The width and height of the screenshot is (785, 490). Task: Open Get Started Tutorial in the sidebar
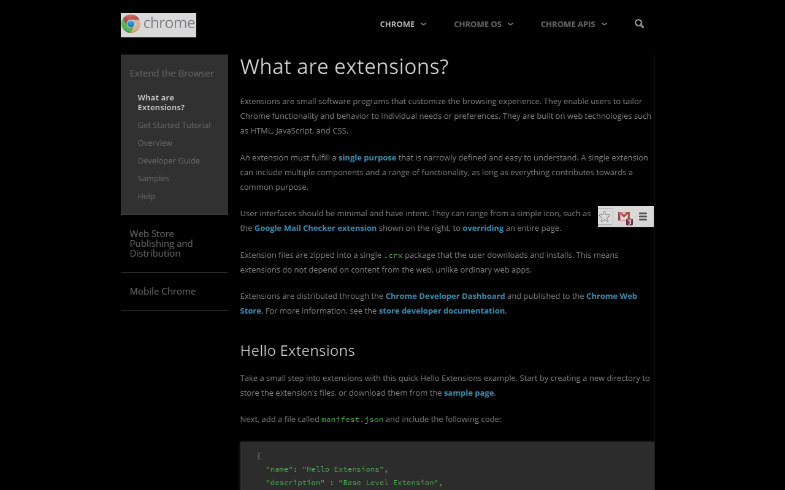[x=174, y=125]
